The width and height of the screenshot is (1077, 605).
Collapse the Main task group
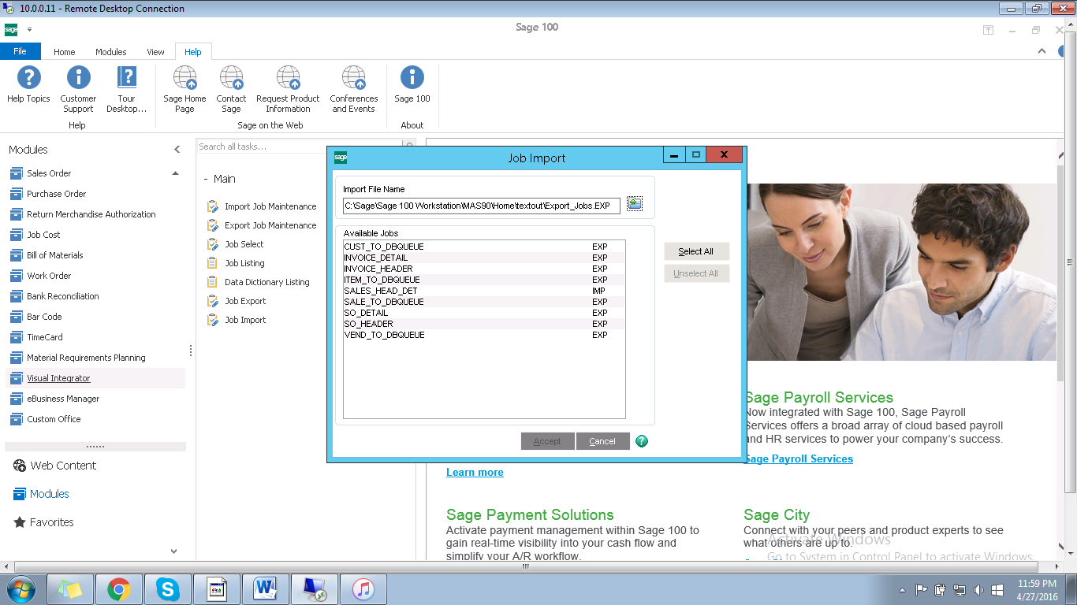206,180
